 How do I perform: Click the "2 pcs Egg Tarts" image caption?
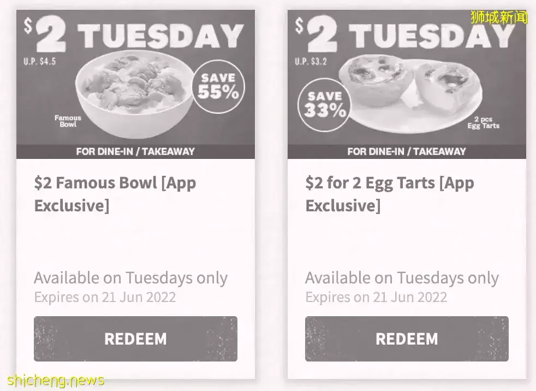click(483, 122)
